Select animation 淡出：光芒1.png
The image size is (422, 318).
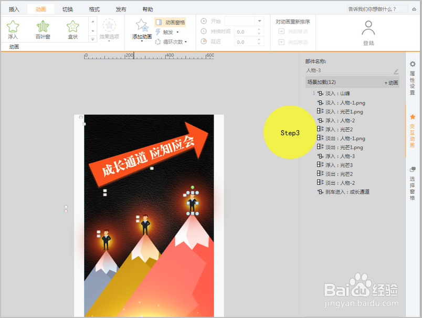344,147
